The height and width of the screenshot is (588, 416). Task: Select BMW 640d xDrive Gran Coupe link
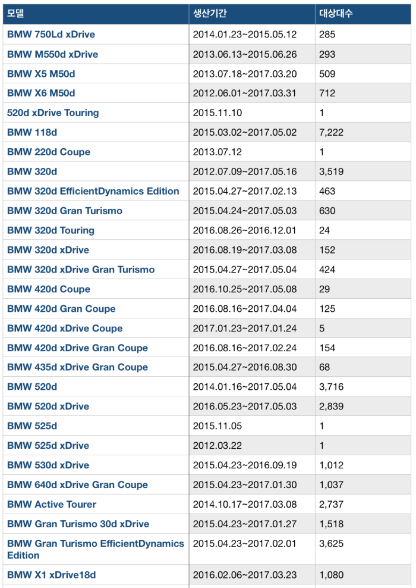[77, 485]
